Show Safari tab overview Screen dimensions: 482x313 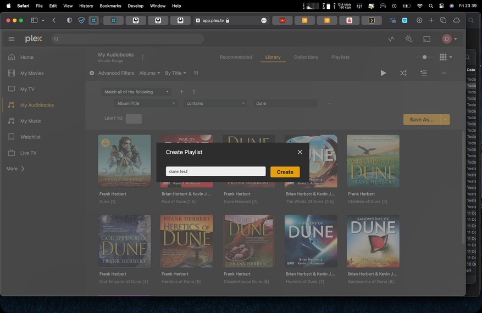443,20
